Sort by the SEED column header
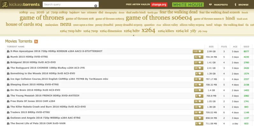This screenshot has height=126, width=254. click(246, 47)
